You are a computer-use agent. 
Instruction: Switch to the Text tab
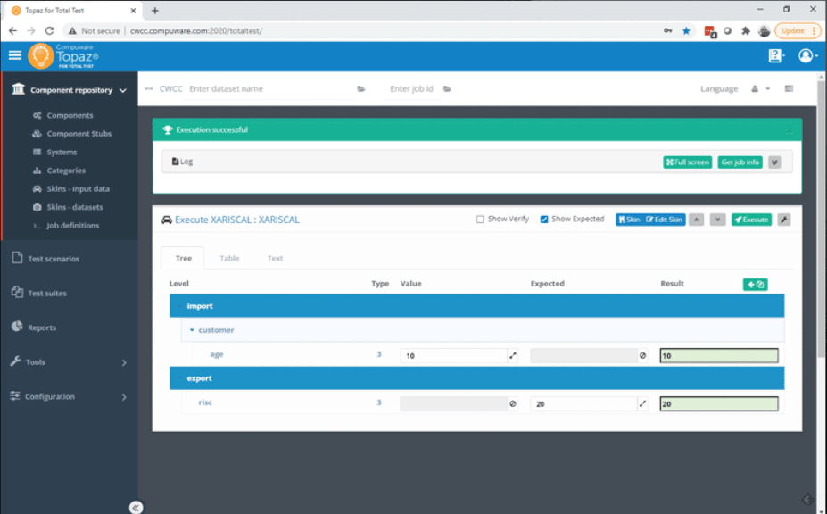274,258
